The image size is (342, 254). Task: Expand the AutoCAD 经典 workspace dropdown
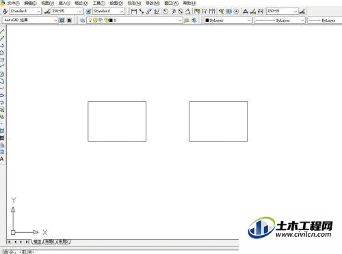coord(55,20)
